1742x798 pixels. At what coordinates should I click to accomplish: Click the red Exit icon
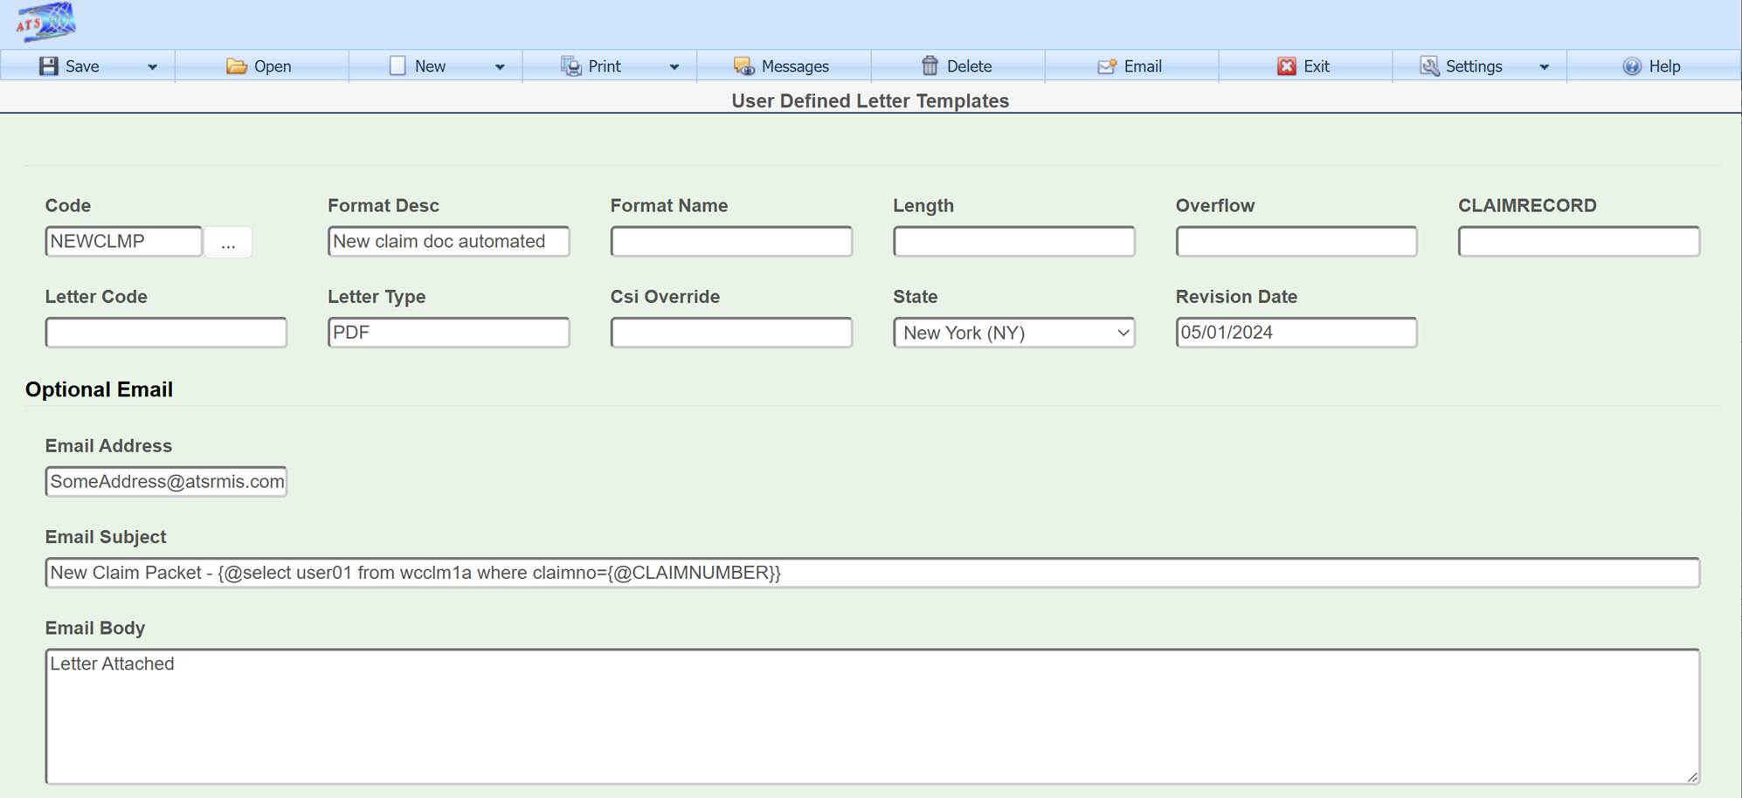pyautogui.click(x=1286, y=66)
